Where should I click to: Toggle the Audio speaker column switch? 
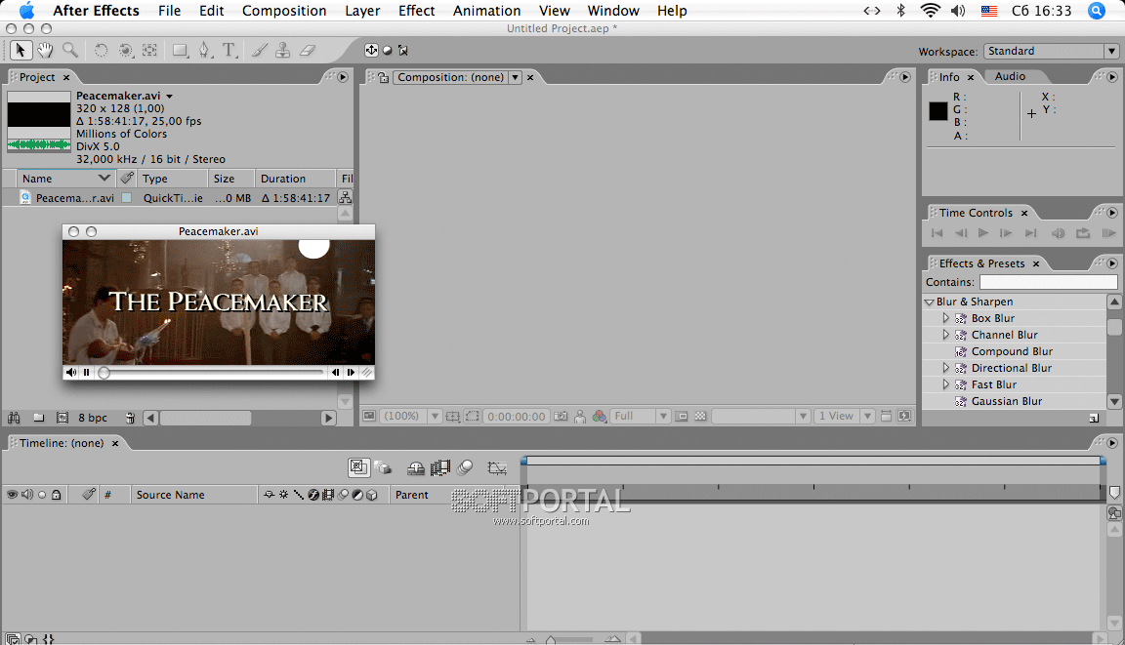pyautogui.click(x=27, y=495)
